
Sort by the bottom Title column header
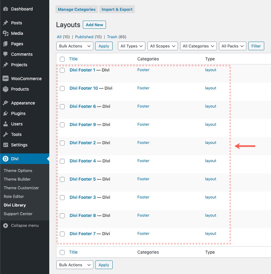(73, 252)
